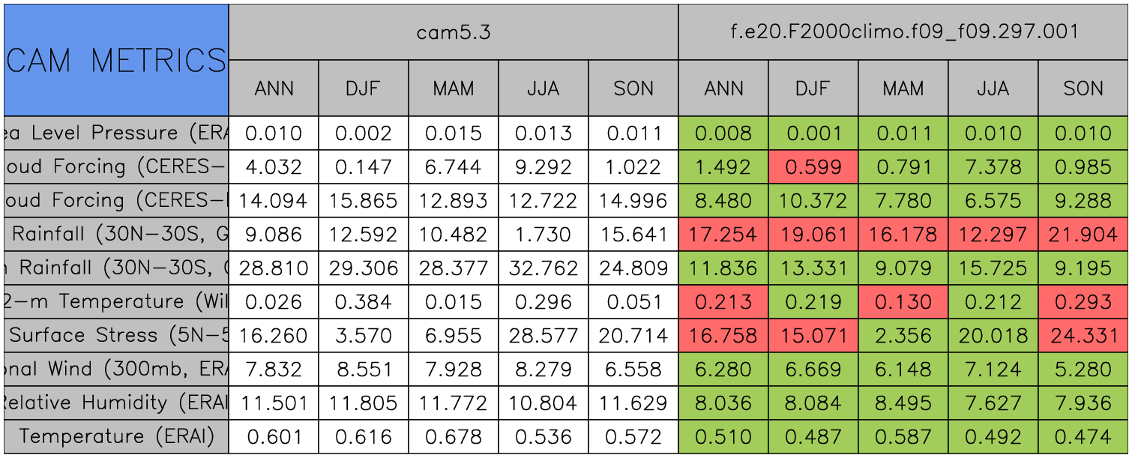Click the red cell showing 0.599
Screen dimensions: 1132x458
tap(813, 166)
